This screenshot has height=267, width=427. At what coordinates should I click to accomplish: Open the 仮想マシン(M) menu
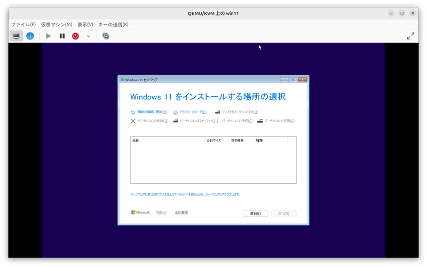(x=57, y=25)
